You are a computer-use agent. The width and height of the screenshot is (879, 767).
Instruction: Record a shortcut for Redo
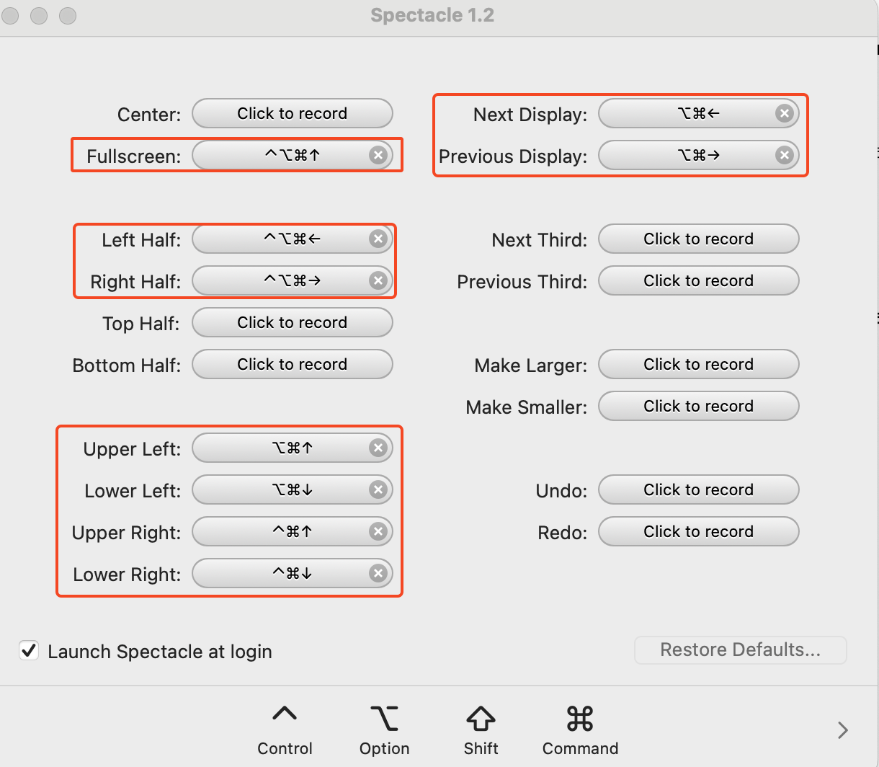(699, 531)
